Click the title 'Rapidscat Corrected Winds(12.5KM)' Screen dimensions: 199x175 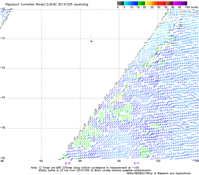coord(31,5)
